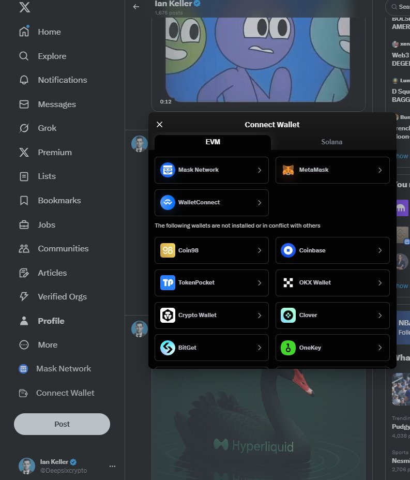Click the MetaMask label text

tap(314, 170)
